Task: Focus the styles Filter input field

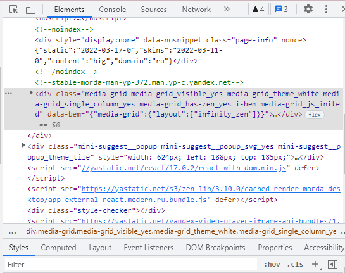Action: click(130, 264)
